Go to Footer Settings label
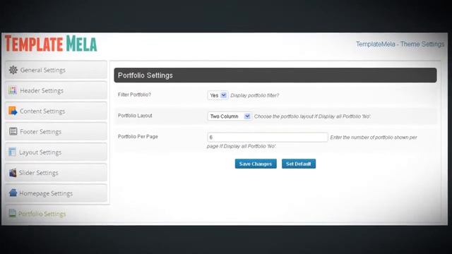Viewport: 452px width, 254px height. 40,132
